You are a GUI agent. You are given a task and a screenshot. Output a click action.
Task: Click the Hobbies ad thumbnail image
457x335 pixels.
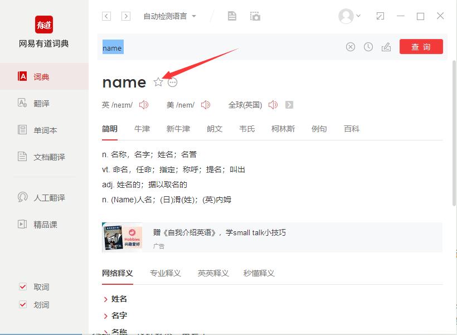click(122, 237)
